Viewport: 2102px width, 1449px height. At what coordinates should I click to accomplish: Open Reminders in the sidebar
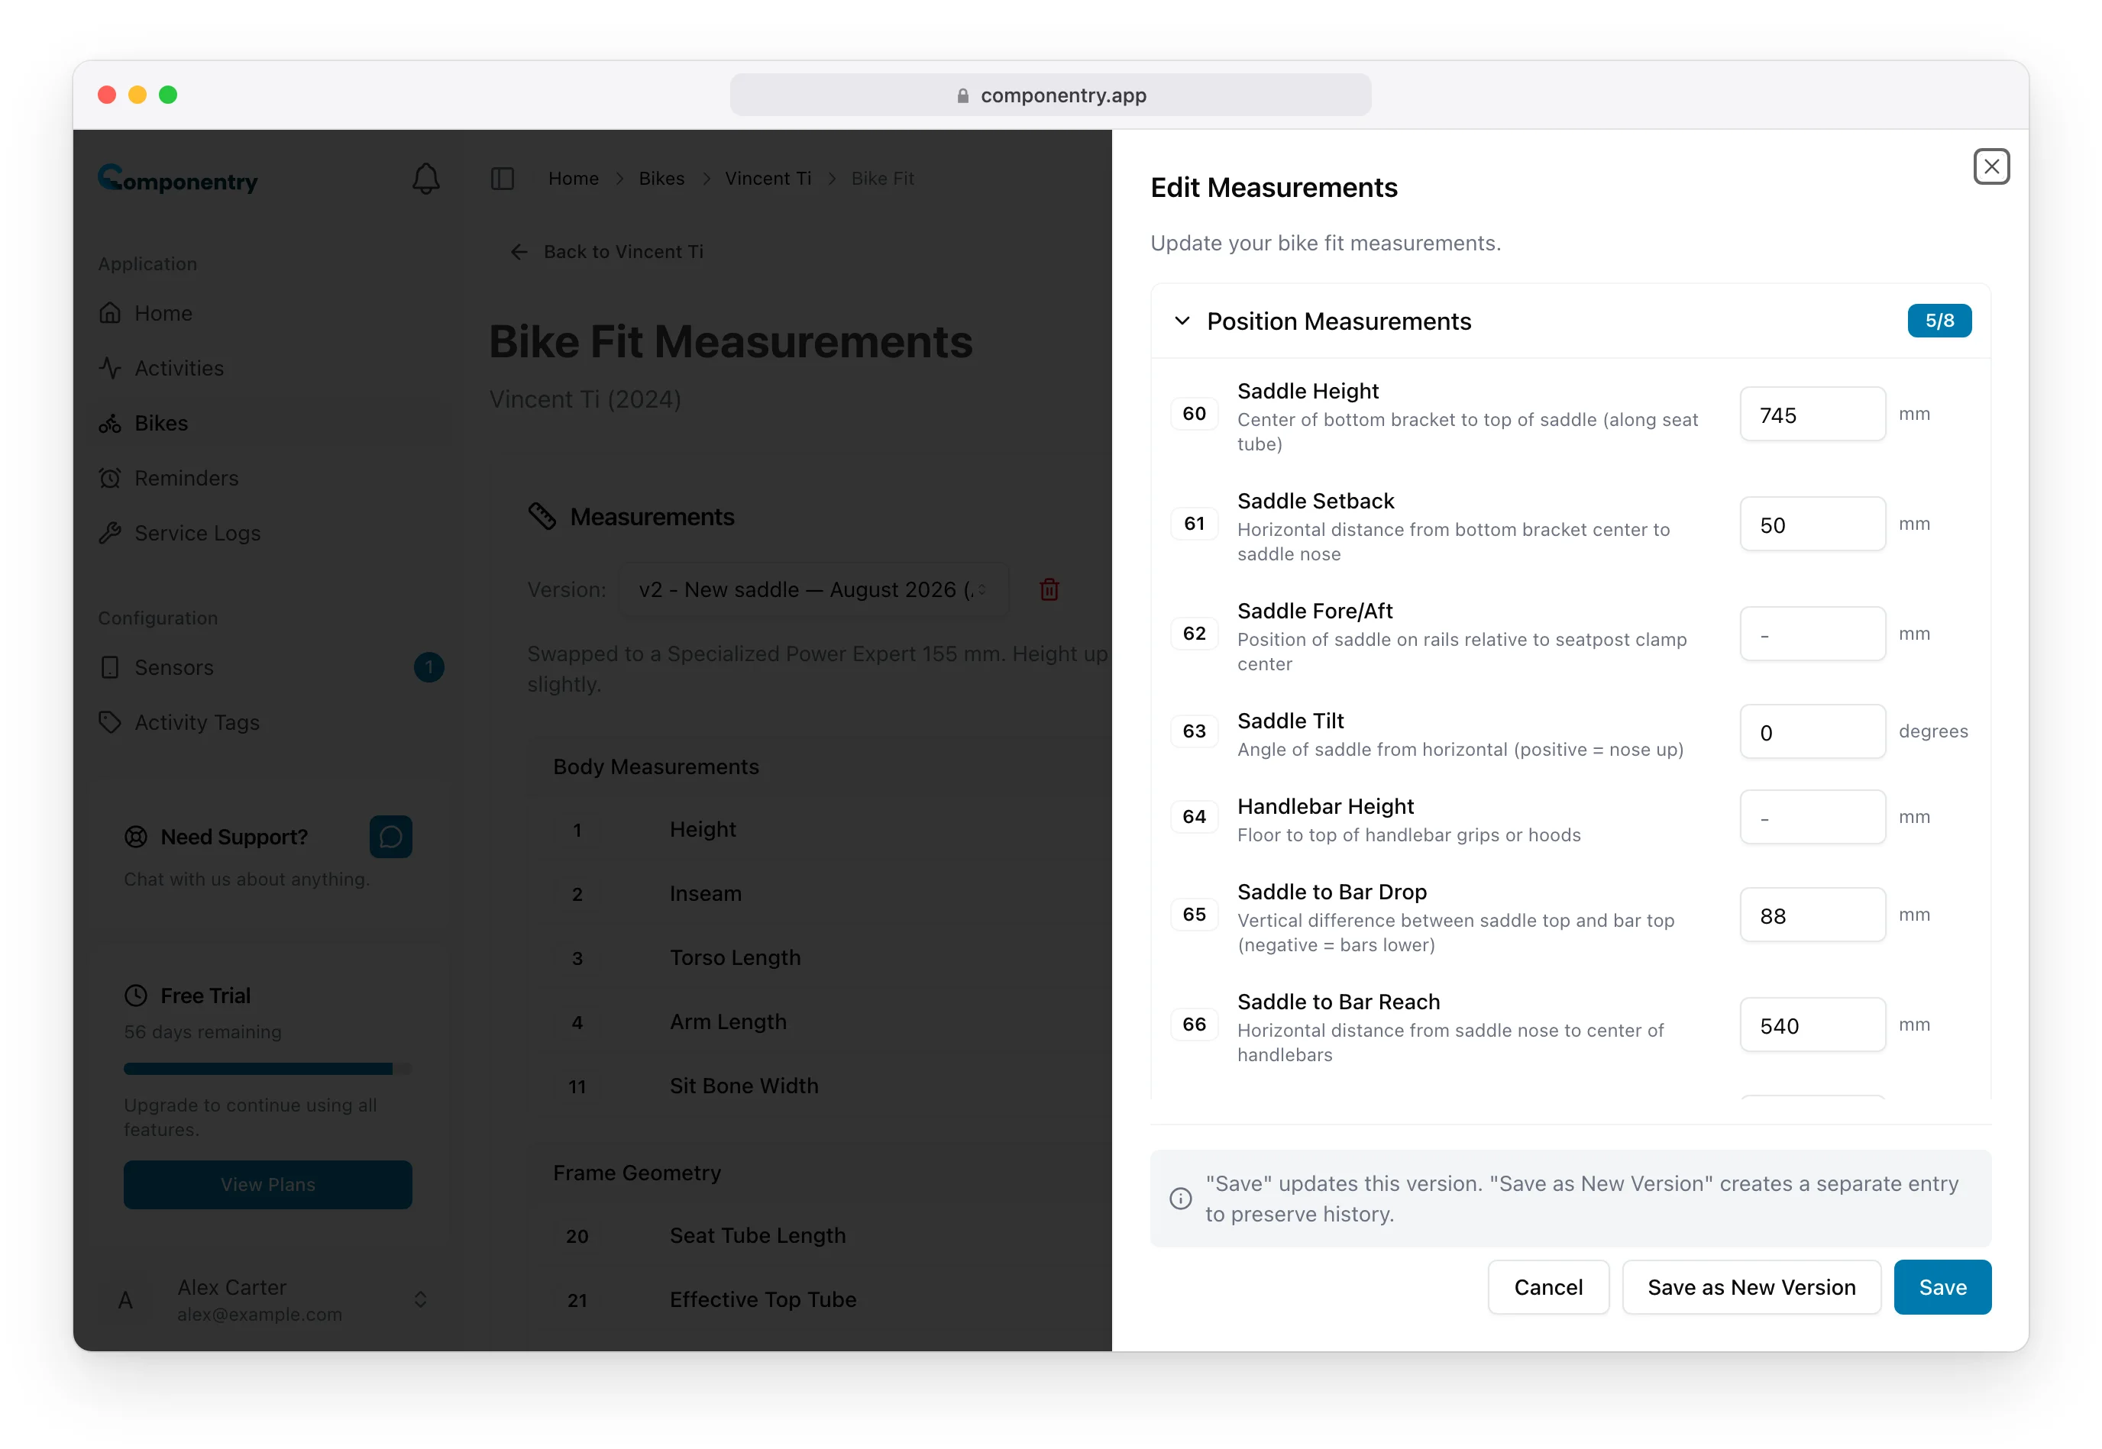click(x=270, y=478)
